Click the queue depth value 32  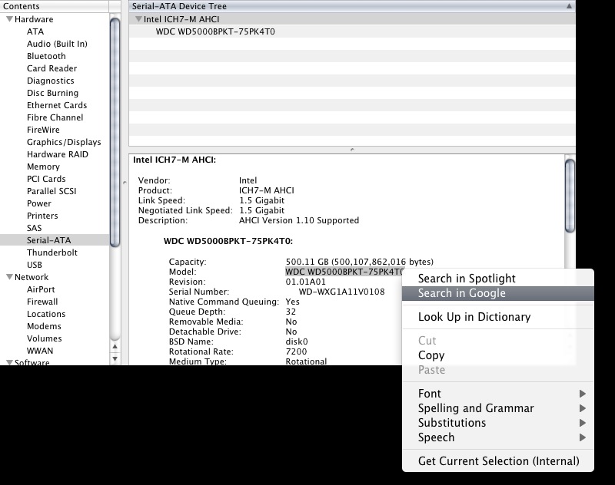291,312
